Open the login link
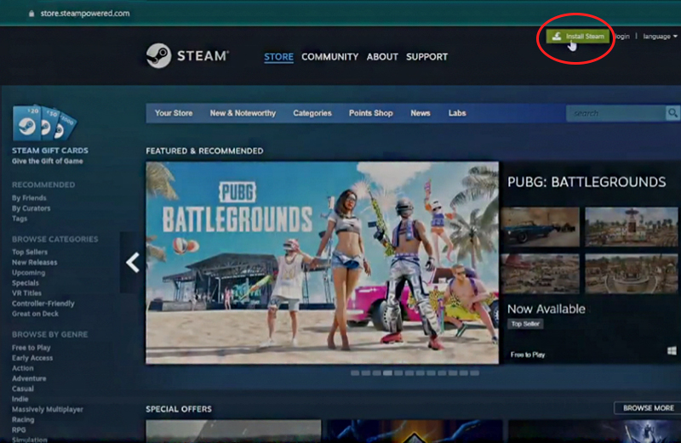The height and width of the screenshot is (443, 681). coord(622,37)
